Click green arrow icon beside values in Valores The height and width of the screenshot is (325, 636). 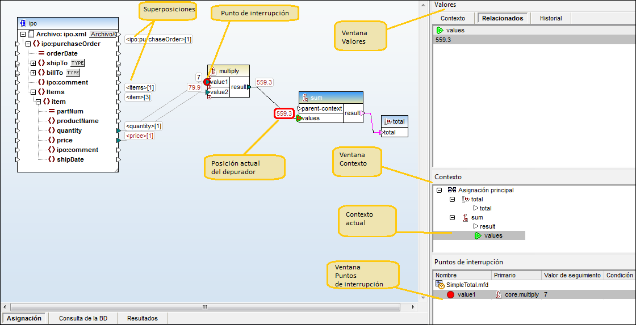[440, 30]
